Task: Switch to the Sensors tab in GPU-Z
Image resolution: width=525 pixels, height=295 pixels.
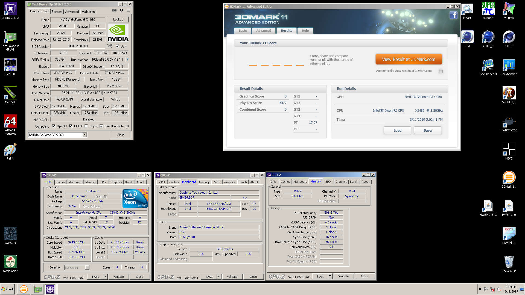Action: [57, 11]
